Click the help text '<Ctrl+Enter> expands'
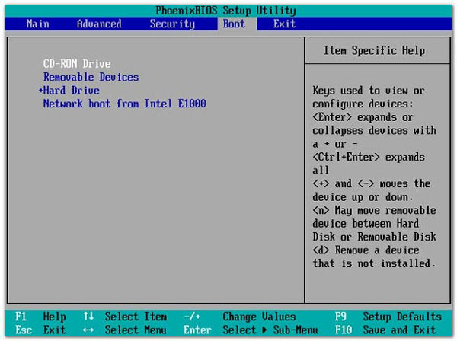The width and height of the screenshot is (457, 341). coord(369,157)
